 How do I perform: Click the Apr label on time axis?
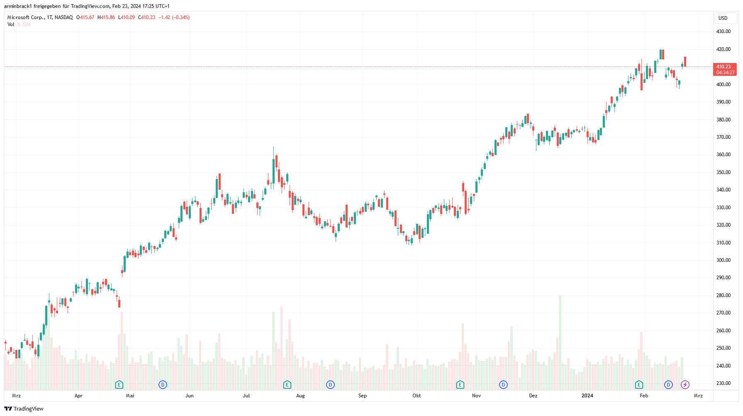pos(78,396)
